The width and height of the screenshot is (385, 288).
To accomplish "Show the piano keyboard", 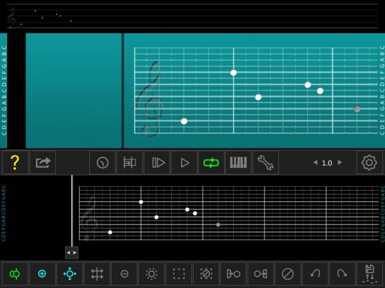I will (x=238, y=163).
